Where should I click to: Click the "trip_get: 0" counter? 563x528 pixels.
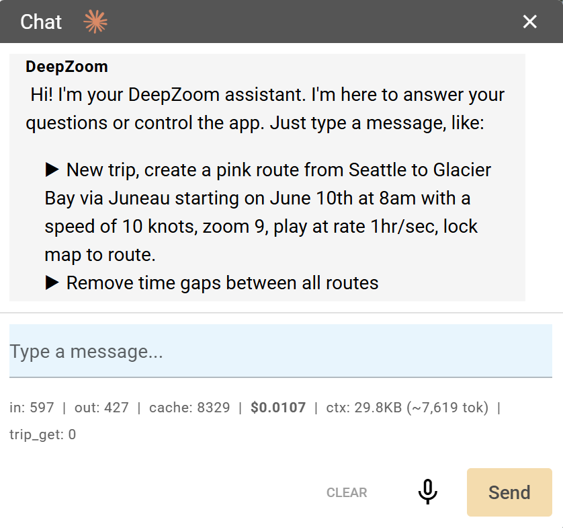tap(42, 435)
